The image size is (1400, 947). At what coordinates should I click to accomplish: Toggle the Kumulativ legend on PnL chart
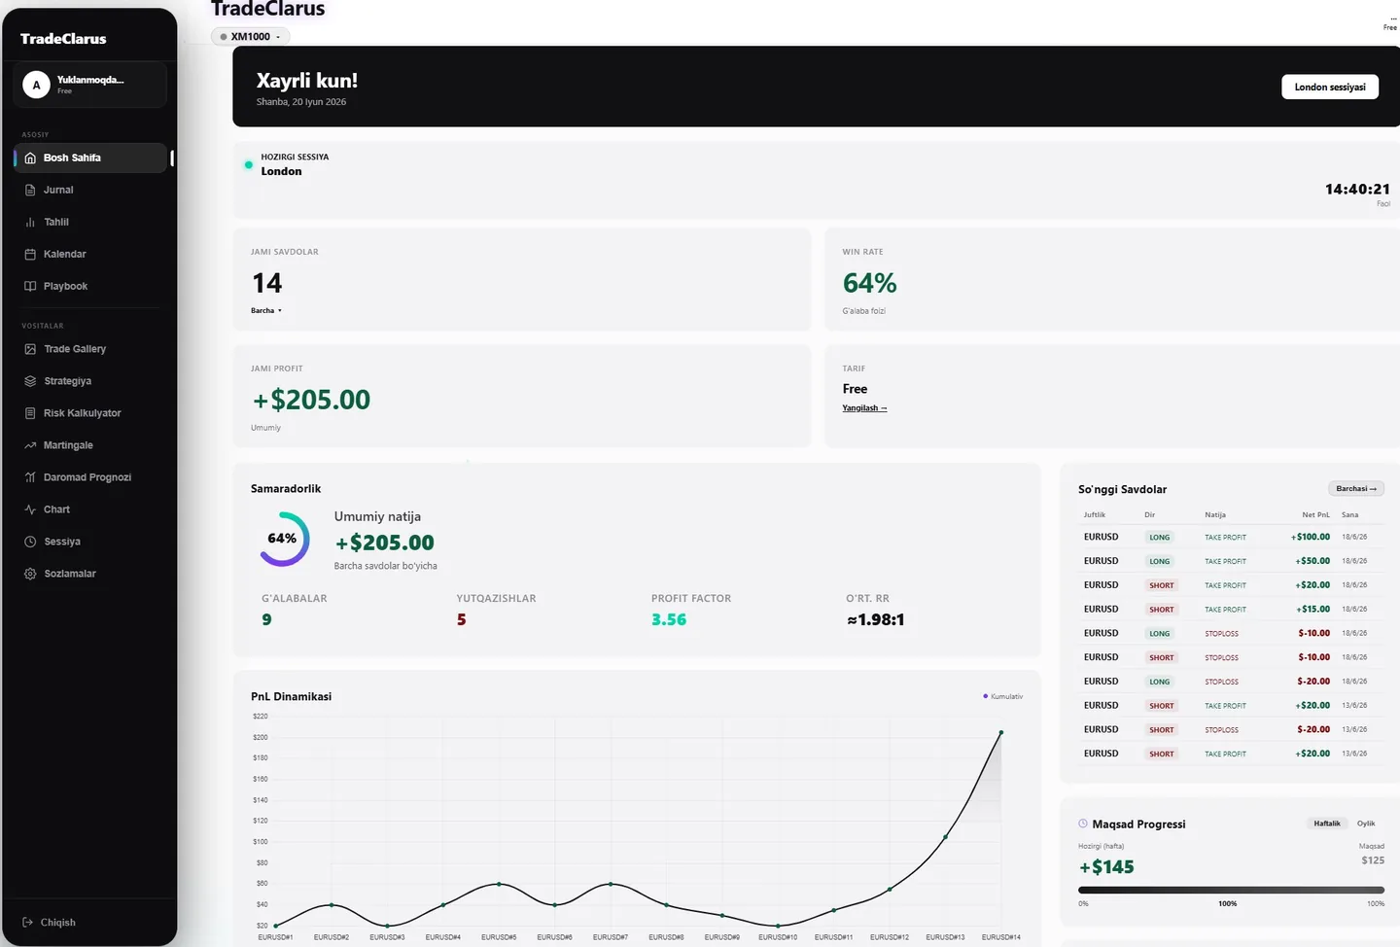1002,696
